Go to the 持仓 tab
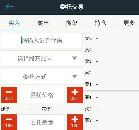The width and height of the screenshot is (139, 130). [100, 23]
